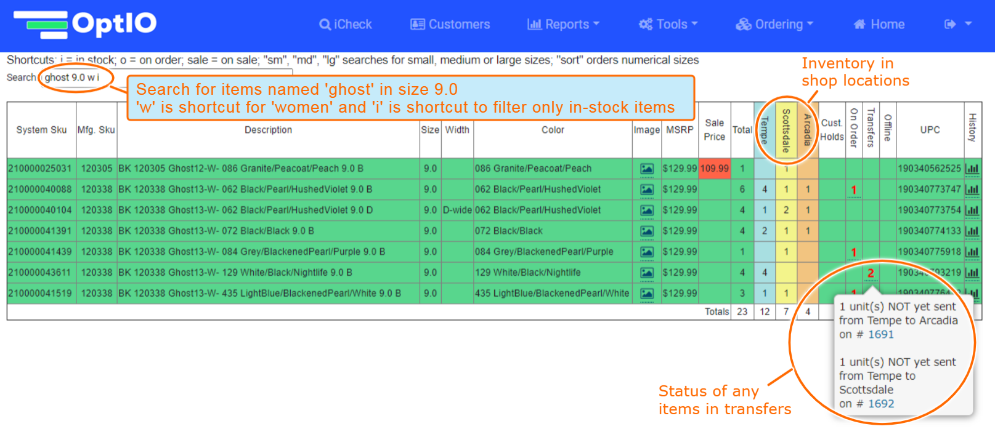Image resolution: width=995 pixels, height=429 pixels.
Task: Open image for 084 Grey/BlackenedPearl/Purple row
Action: [647, 252]
